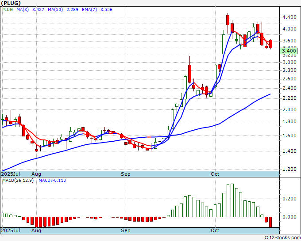
Task: Click the 3.200 price axis label
Action: pyautogui.click(x=289, y=55)
